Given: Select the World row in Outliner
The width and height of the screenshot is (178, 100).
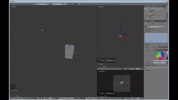Looking at the screenshot, I should [150, 12].
